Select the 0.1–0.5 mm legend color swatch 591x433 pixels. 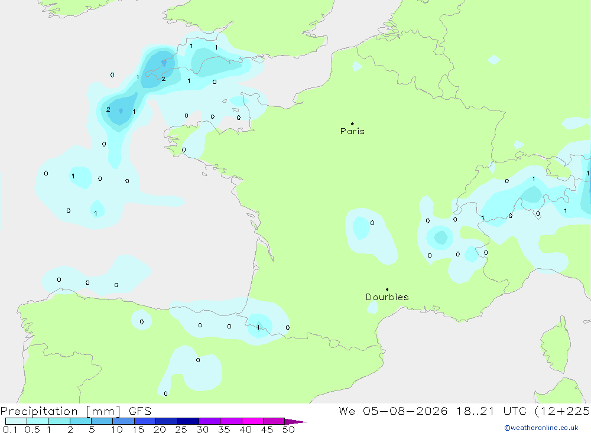coord(16,421)
